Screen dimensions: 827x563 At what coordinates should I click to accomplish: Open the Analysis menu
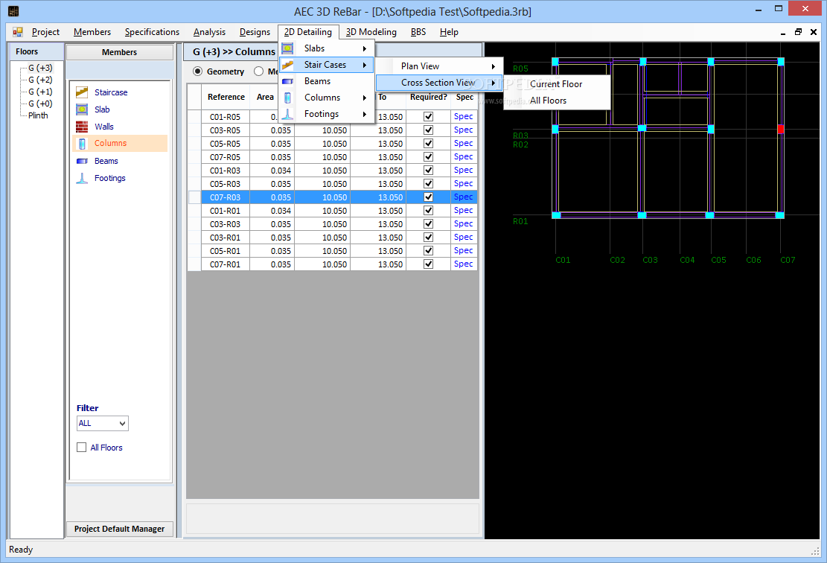pos(209,32)
